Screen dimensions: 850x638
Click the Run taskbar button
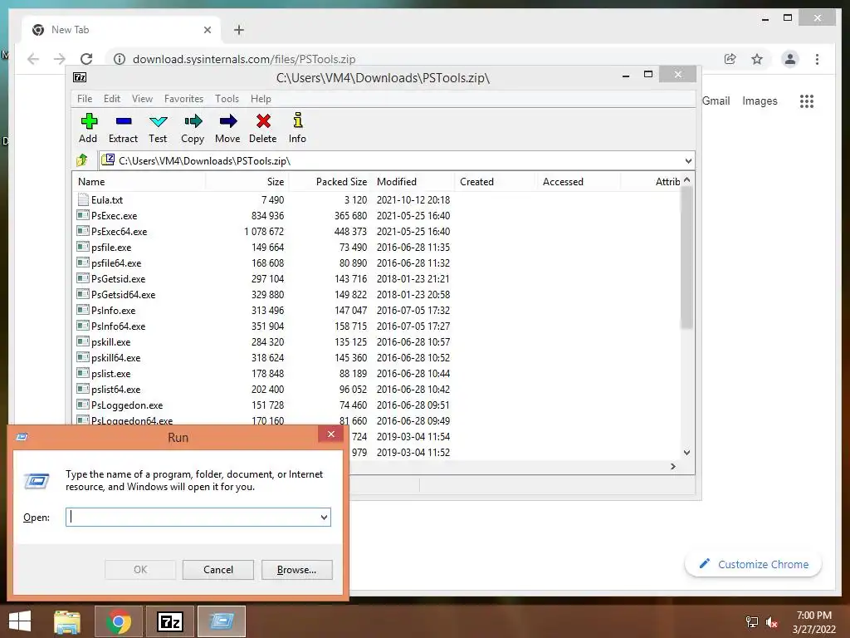click(x=222, y=621)
